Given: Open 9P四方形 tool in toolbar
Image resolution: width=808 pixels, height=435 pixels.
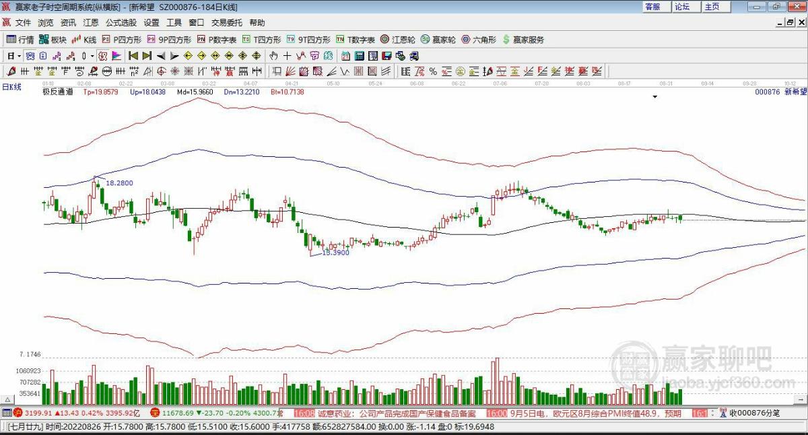Looking at the screenshot, I should pyautogui.click(x=168, y=40).
